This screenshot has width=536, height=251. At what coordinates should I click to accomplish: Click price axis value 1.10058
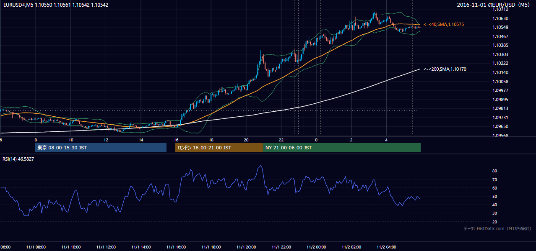[x=500, y=82]
